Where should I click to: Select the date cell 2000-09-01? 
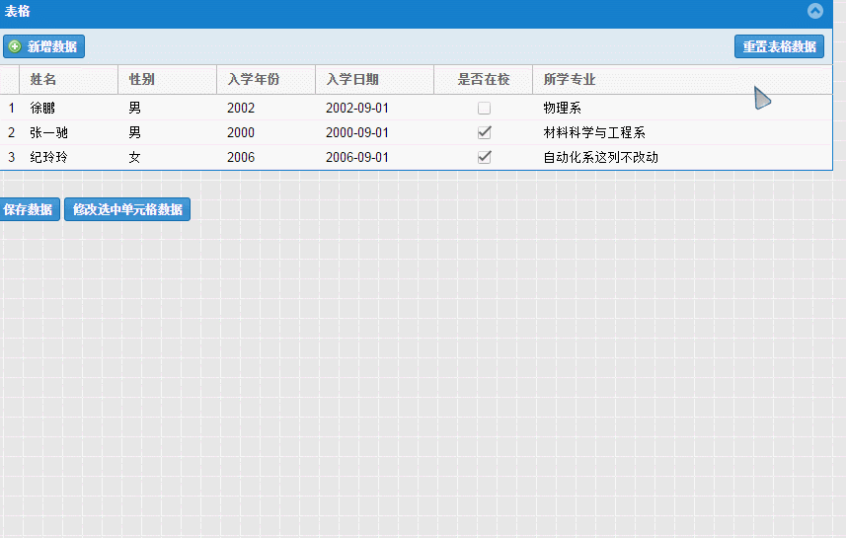coord(374,132)
